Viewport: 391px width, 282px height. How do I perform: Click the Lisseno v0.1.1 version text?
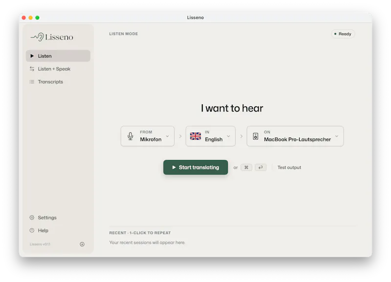point(40,244)
